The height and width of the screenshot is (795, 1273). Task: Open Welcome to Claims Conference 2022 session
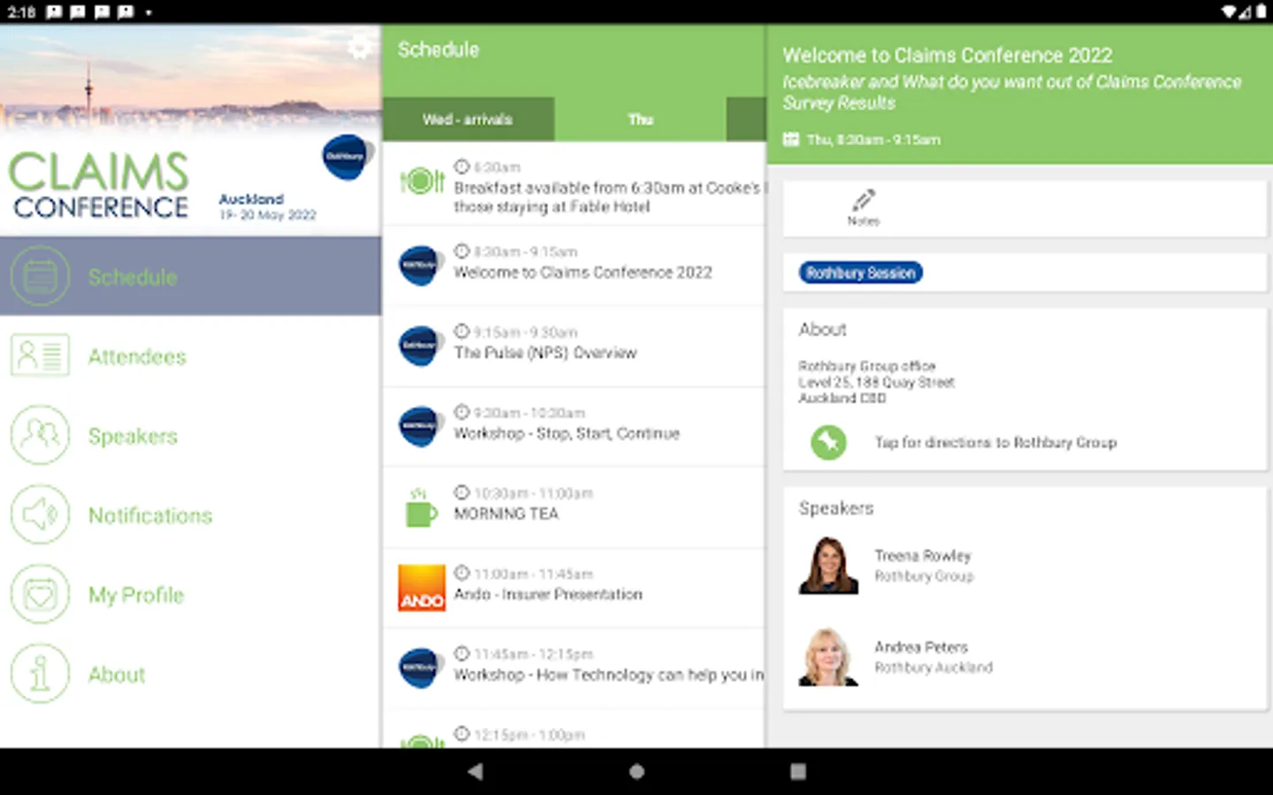(574, 265)
